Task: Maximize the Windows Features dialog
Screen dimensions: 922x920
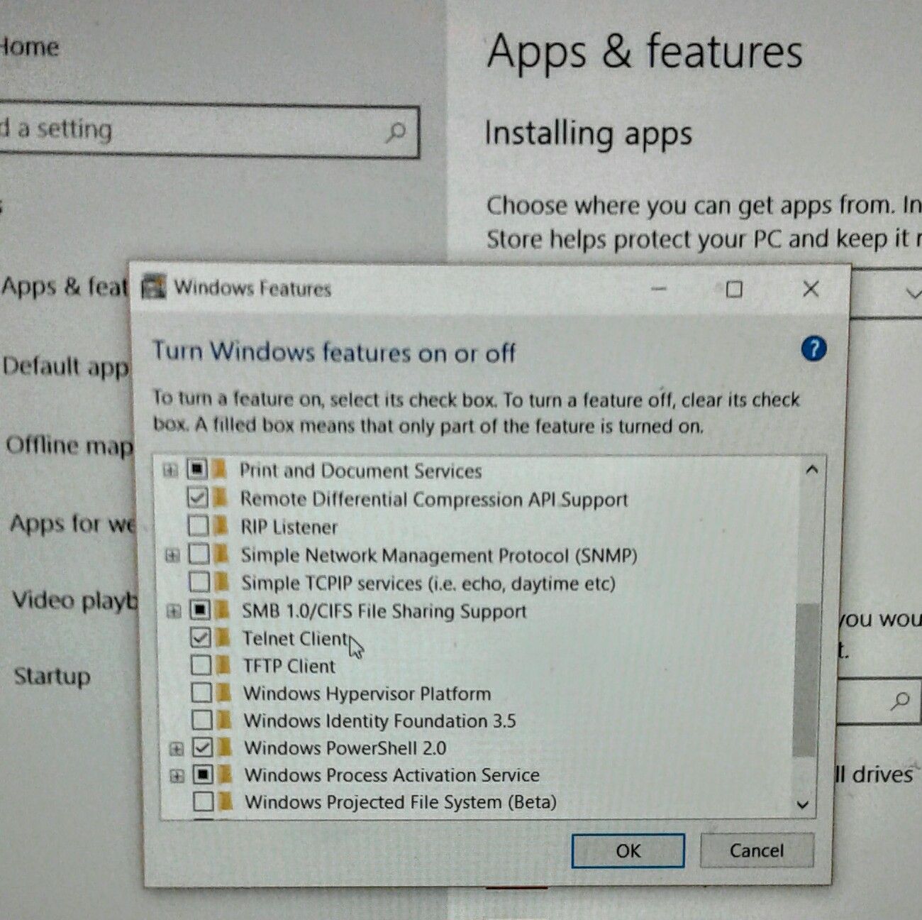Action: [x=735, y=289]
